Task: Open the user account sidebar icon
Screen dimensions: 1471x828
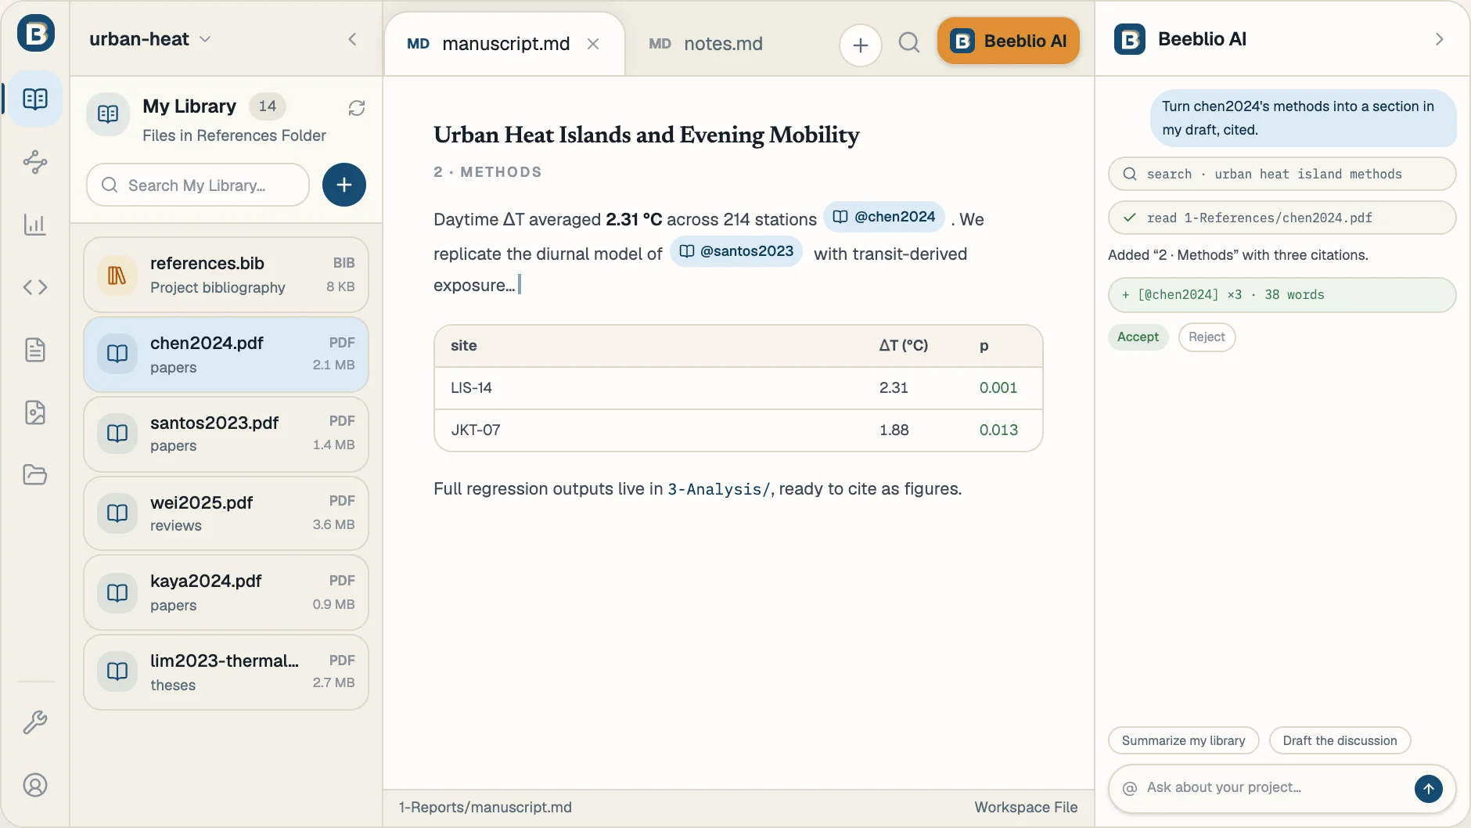Action: 35,785
